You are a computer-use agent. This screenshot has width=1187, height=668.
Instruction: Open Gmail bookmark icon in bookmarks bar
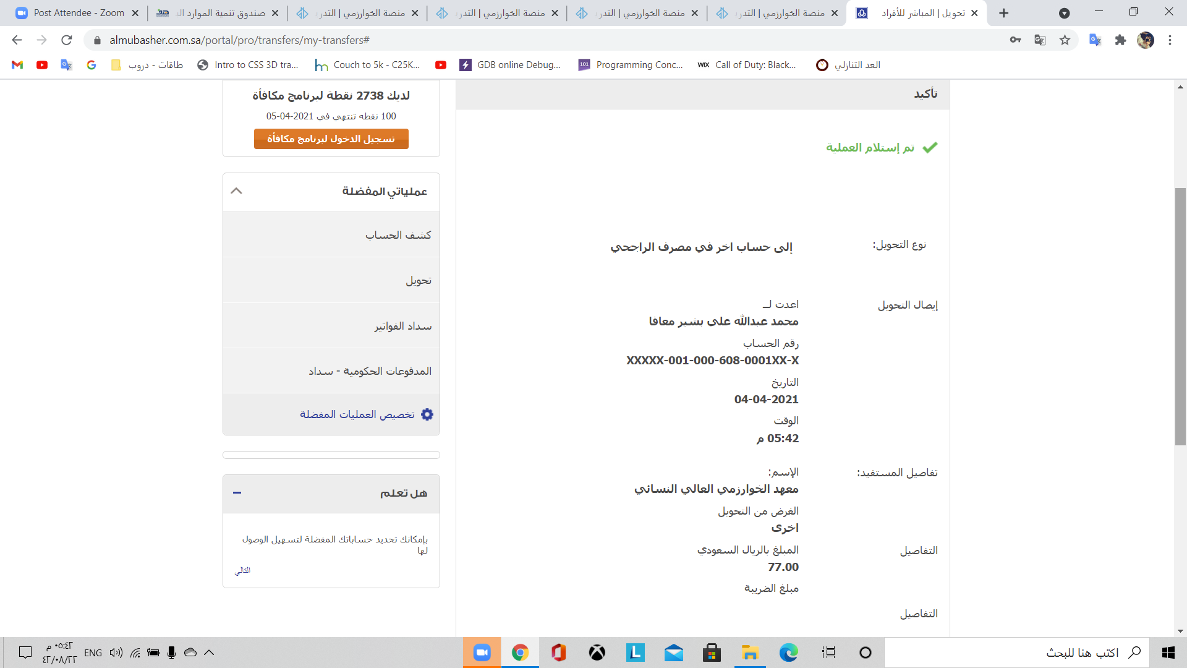coord(17,65)
